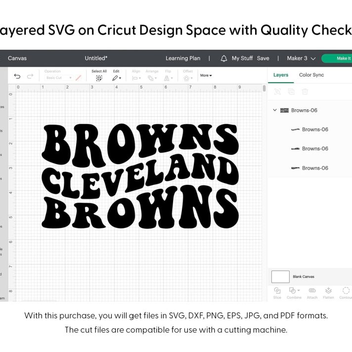Screen dimensions: 352x352
Task: Click the line type pen swatch beside Basic Cut
Action: point(78,78)
